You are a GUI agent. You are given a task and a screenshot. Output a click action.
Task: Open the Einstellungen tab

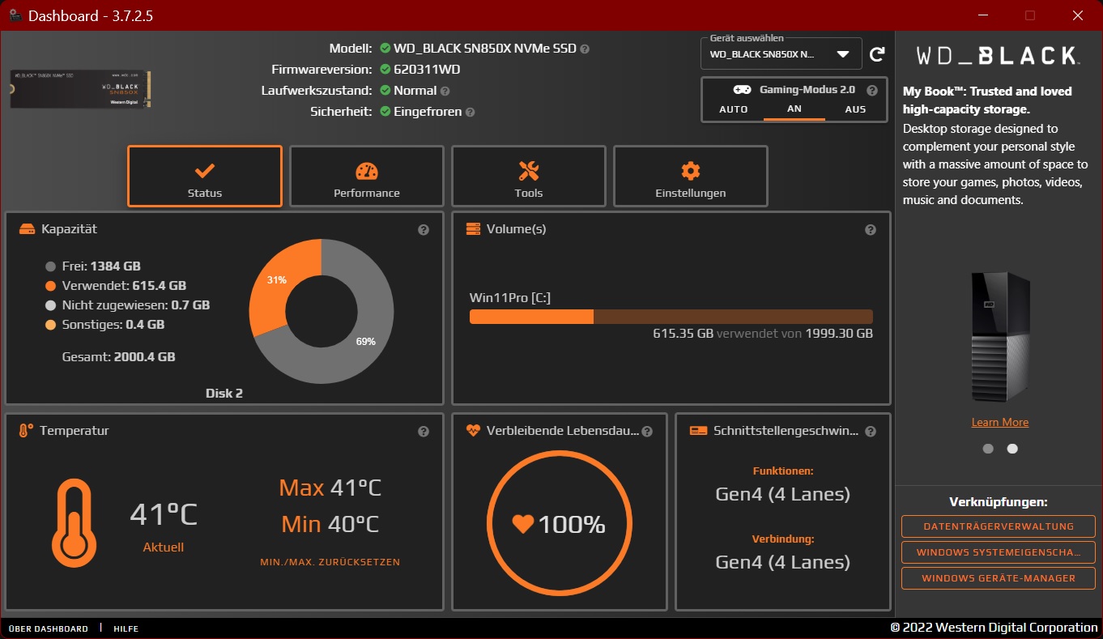(x=691, y=177)
